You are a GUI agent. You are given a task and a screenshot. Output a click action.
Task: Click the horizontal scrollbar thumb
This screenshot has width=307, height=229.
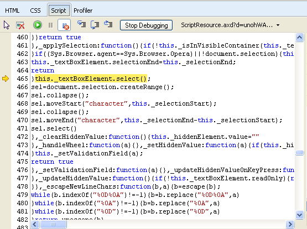pyautogui.click(x=53, y=224)
